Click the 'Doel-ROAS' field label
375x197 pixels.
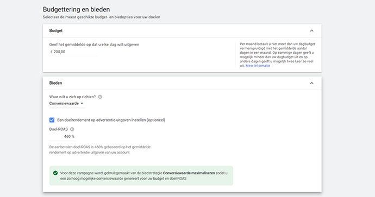click(x=59, y=129)
